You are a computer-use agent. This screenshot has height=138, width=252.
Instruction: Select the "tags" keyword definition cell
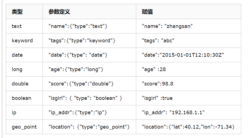point(89,41)
